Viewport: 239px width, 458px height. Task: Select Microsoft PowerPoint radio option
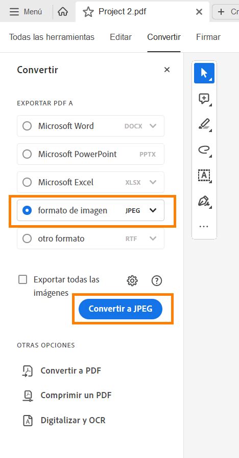tap(27, 154)
